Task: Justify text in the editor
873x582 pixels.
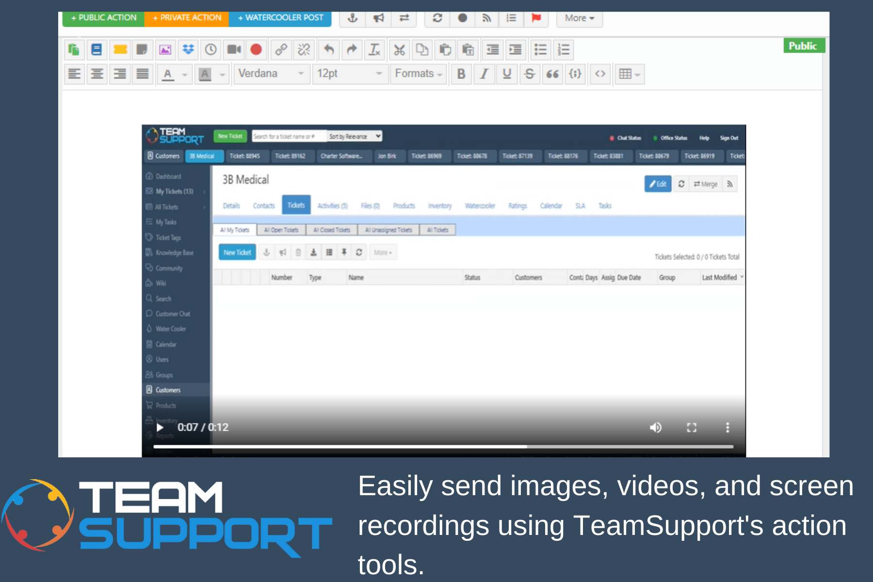Action: tap(143, 74)
